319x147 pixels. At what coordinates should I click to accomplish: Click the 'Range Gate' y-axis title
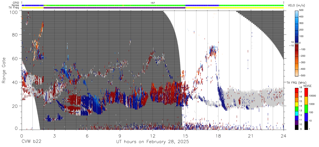(4, 70)
